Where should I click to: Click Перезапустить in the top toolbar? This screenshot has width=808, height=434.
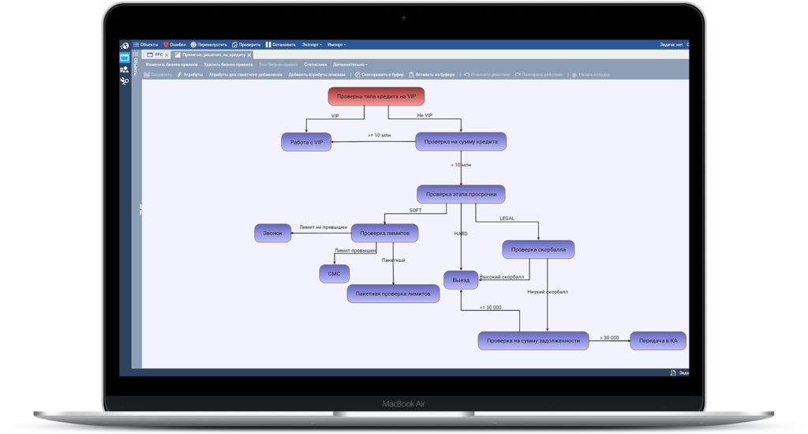[x=208, y=45]
